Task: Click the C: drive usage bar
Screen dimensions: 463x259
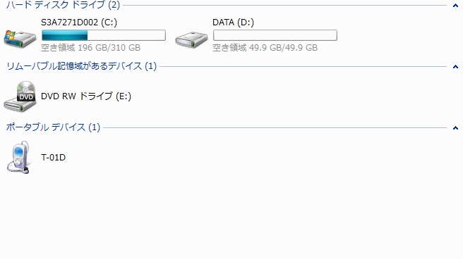Action: pos(104,35)
